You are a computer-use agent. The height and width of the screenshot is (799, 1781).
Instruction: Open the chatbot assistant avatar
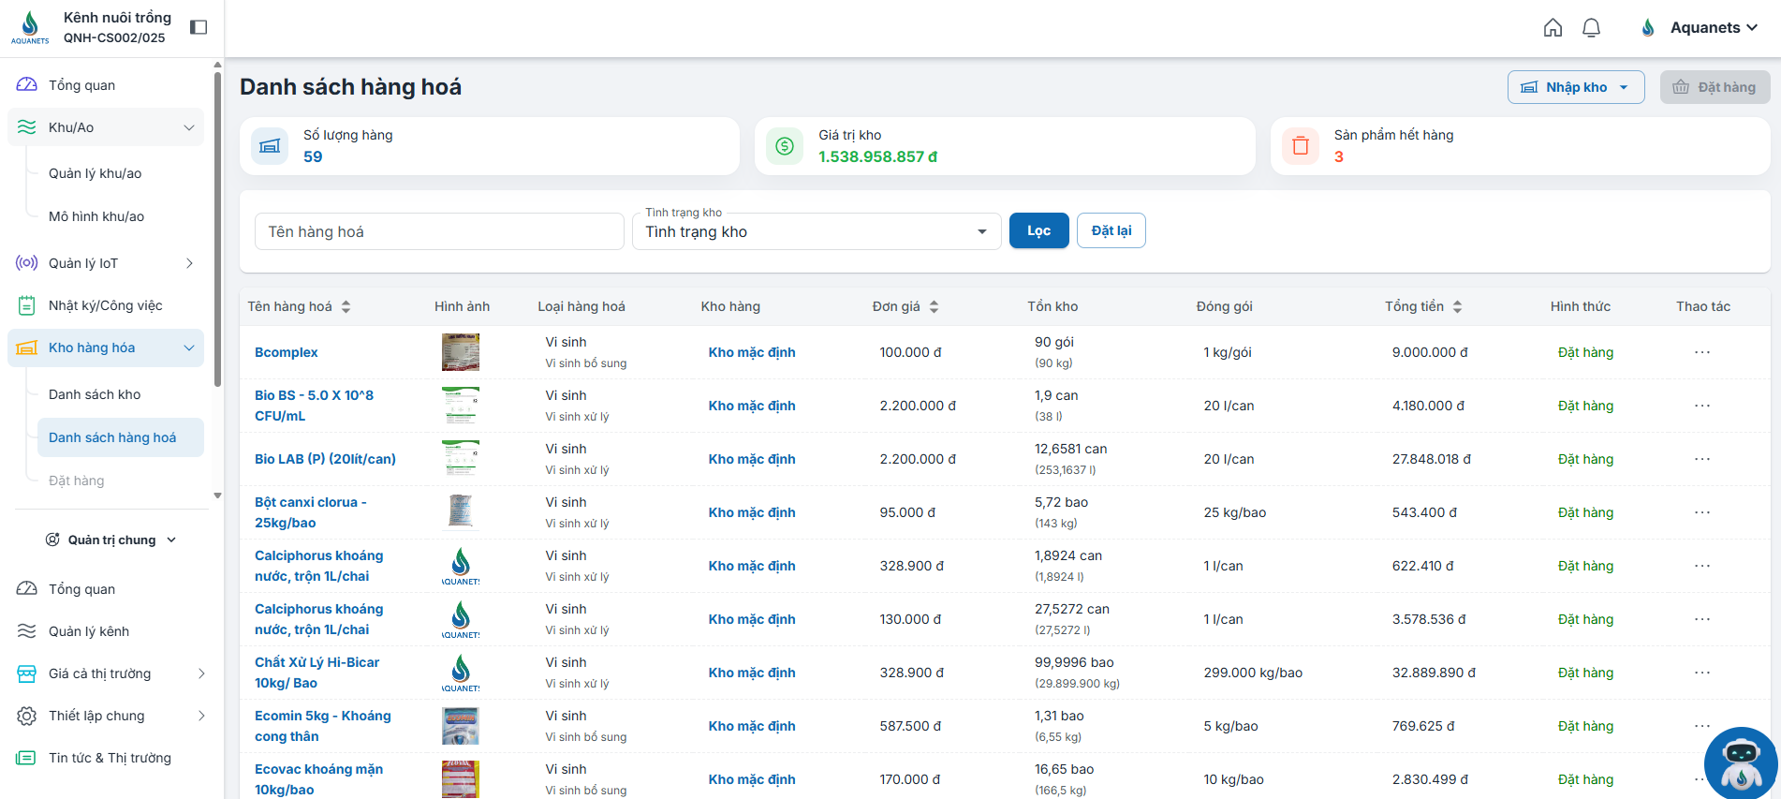1740,762
